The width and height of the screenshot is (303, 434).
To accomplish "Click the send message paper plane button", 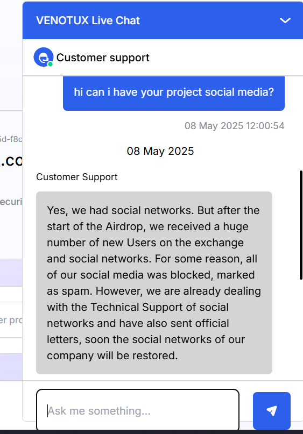I will tap(271, 410).
